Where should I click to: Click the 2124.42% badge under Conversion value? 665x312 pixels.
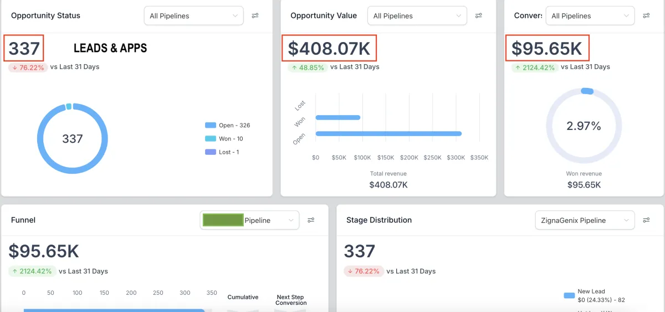tap(534, 67)
